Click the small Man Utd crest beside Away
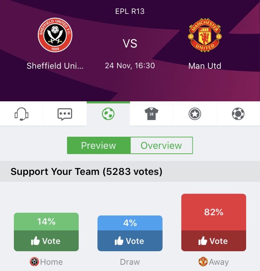Viewport: 260px width, 271px height. [x=203, y=262]
